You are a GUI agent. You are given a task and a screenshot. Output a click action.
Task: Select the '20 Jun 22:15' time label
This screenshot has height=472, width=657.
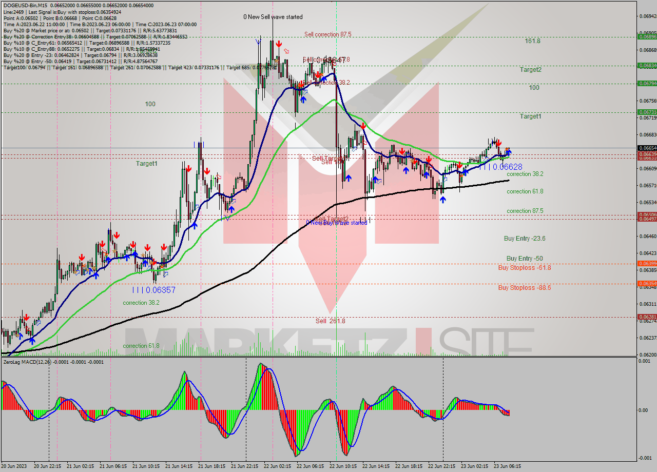48,466
